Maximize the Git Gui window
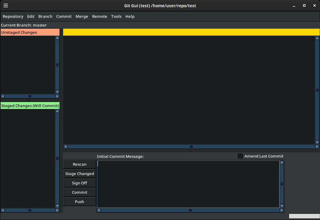The image size is (320, 220). 304,5
